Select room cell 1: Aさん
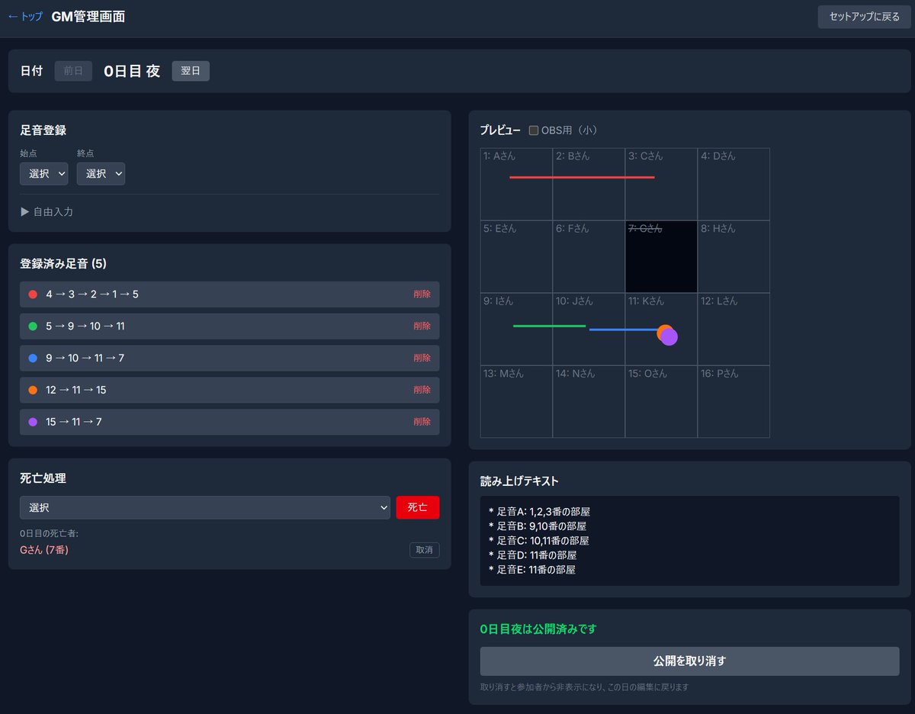 516,184
